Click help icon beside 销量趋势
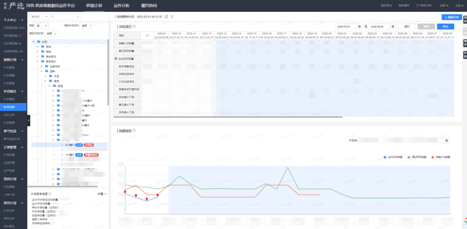 (134, 130)
